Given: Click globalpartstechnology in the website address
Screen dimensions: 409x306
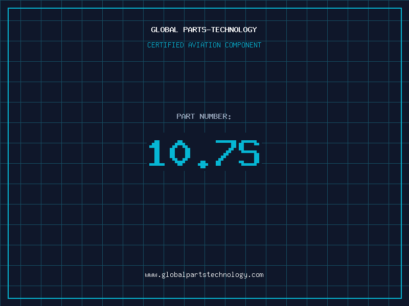Looking at the screenshot, I should click(x=204, y=274).
